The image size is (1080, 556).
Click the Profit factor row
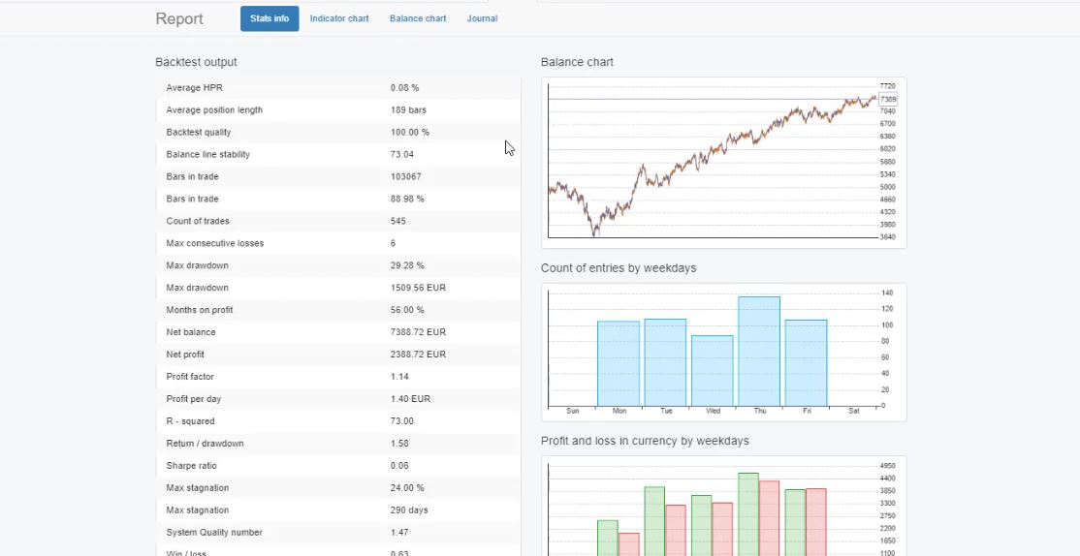[x=337, y=377]
